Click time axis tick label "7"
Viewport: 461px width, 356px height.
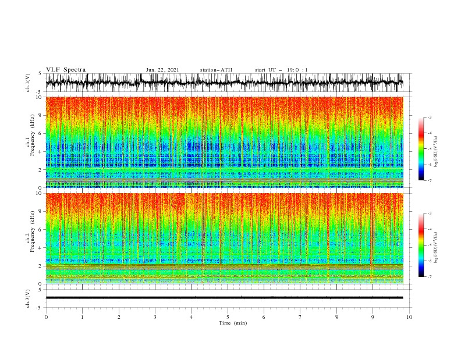300,317
